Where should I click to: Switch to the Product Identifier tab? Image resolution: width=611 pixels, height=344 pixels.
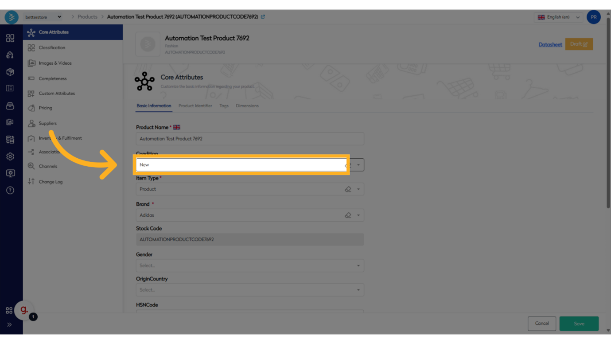pos(195,106)
